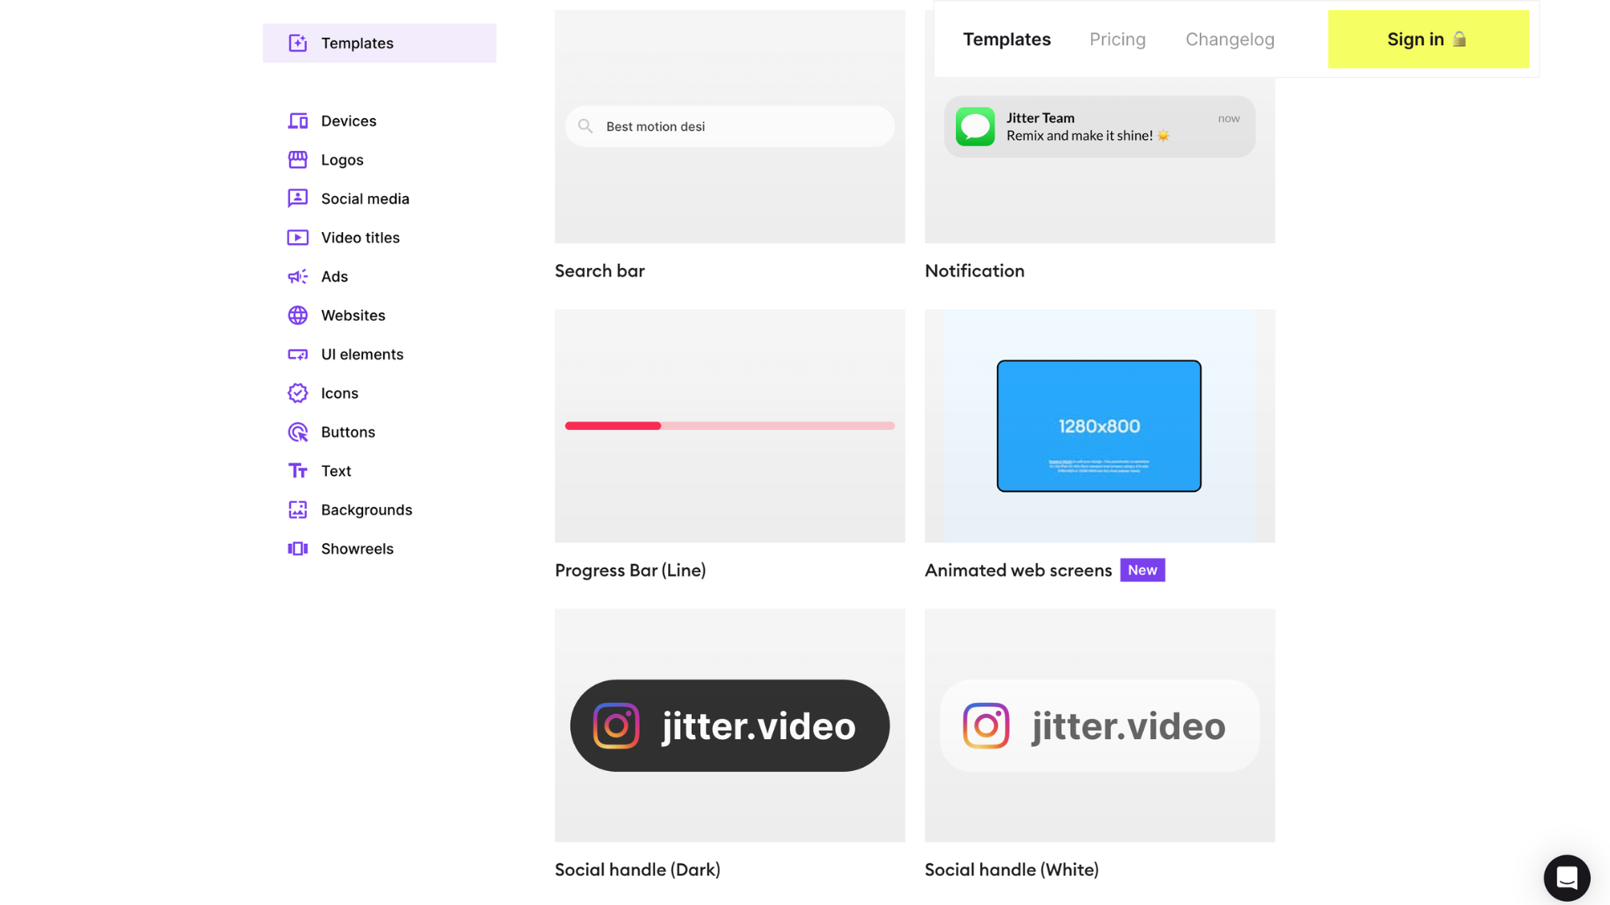Click the Showreels carousel icon

click(298, 549)
